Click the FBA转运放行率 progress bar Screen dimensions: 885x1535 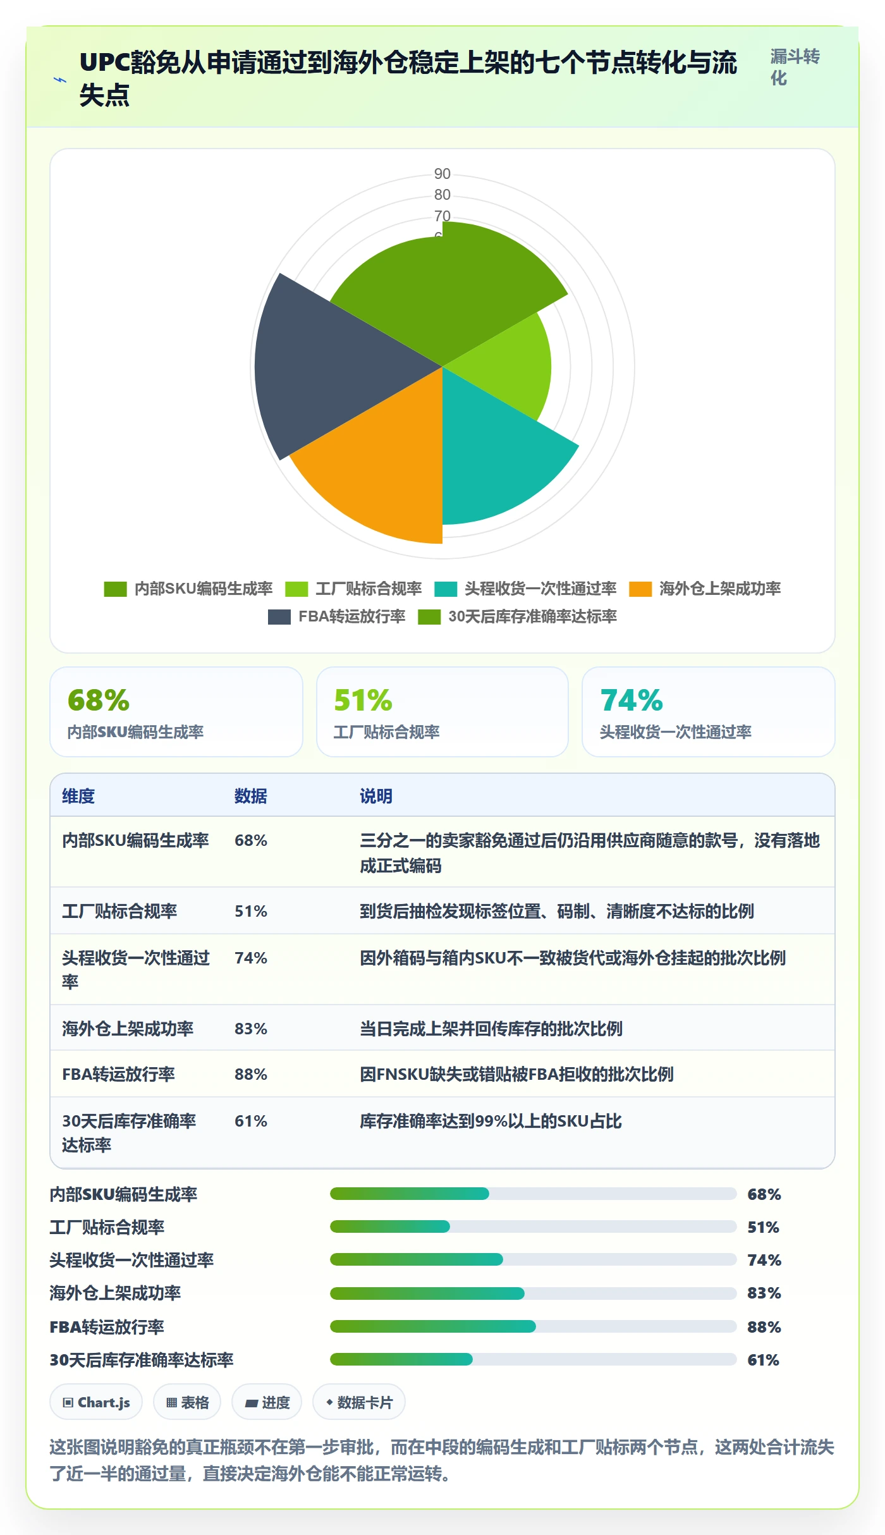tap(534, 1326)
